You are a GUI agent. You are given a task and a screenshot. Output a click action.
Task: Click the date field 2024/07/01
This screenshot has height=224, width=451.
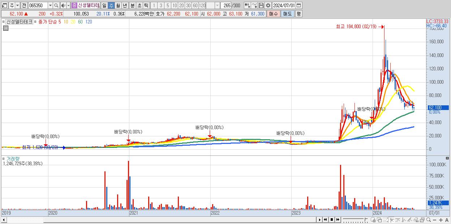pos(284,5)
